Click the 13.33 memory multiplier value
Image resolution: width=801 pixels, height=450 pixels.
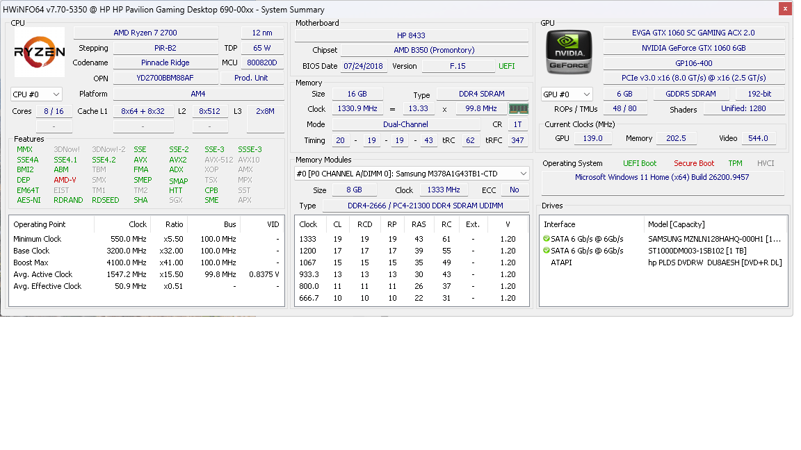[x=419, y=108]
